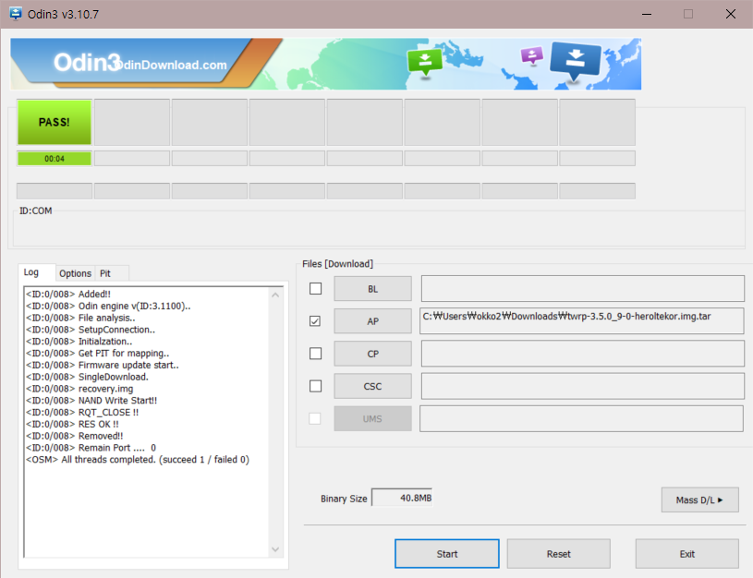Click the green 00:04 progress bar
The width and height of the screenshot is (753, 578).
[x=55, y=159]
